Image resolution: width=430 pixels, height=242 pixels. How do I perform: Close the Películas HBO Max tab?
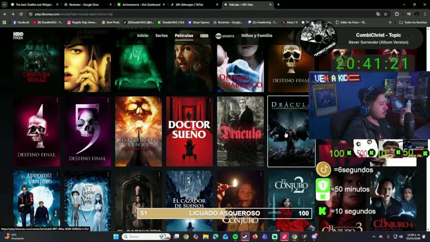tap(270, 5)
